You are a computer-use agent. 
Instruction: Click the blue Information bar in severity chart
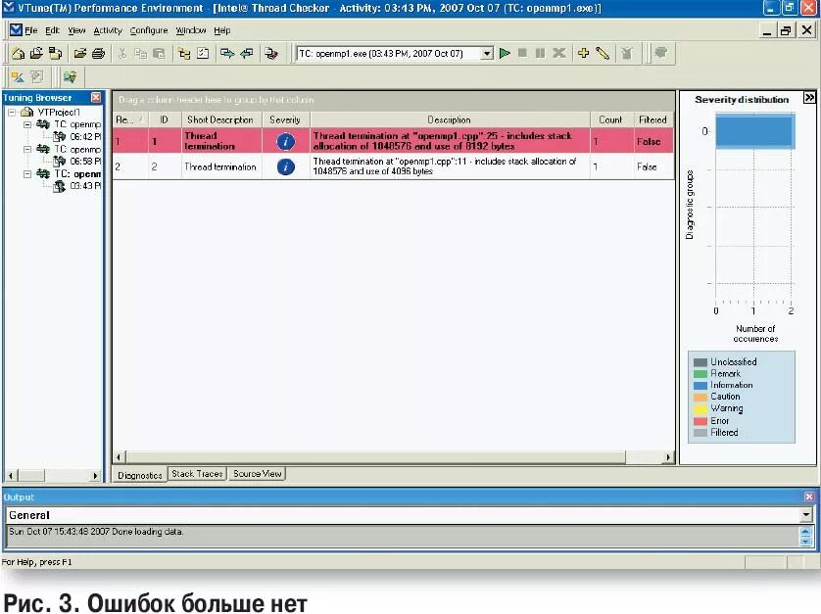(x=755, y=131)
